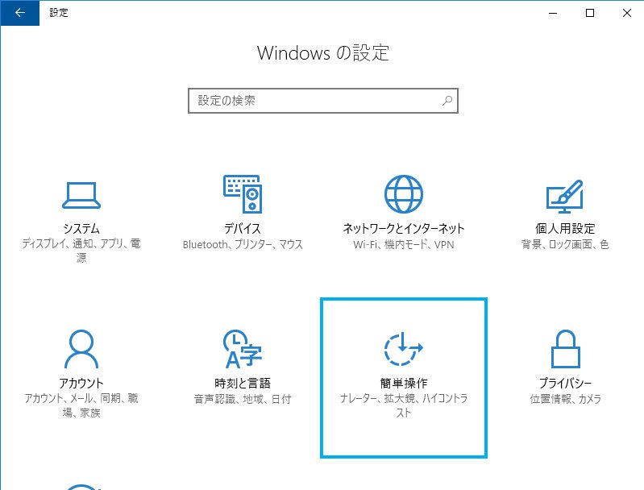Click the Wi-Fi、機内モード、VPN description

404,244
